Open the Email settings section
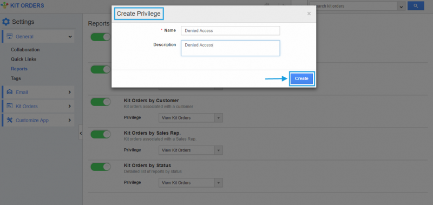 coord(38,92)
